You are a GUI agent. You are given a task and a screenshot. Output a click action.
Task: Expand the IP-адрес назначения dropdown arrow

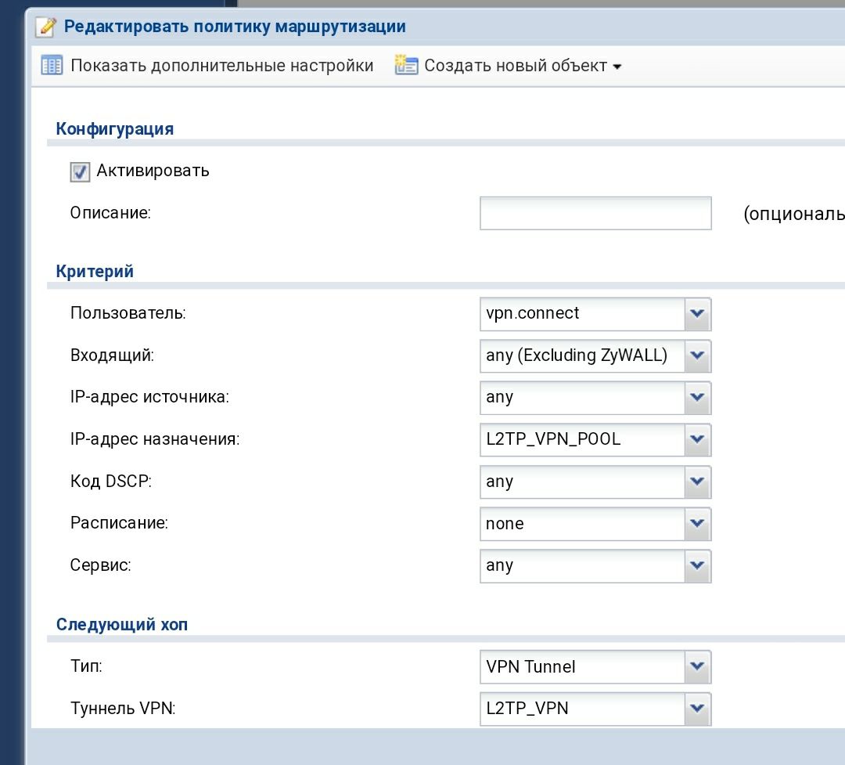(x=697, y=440)
